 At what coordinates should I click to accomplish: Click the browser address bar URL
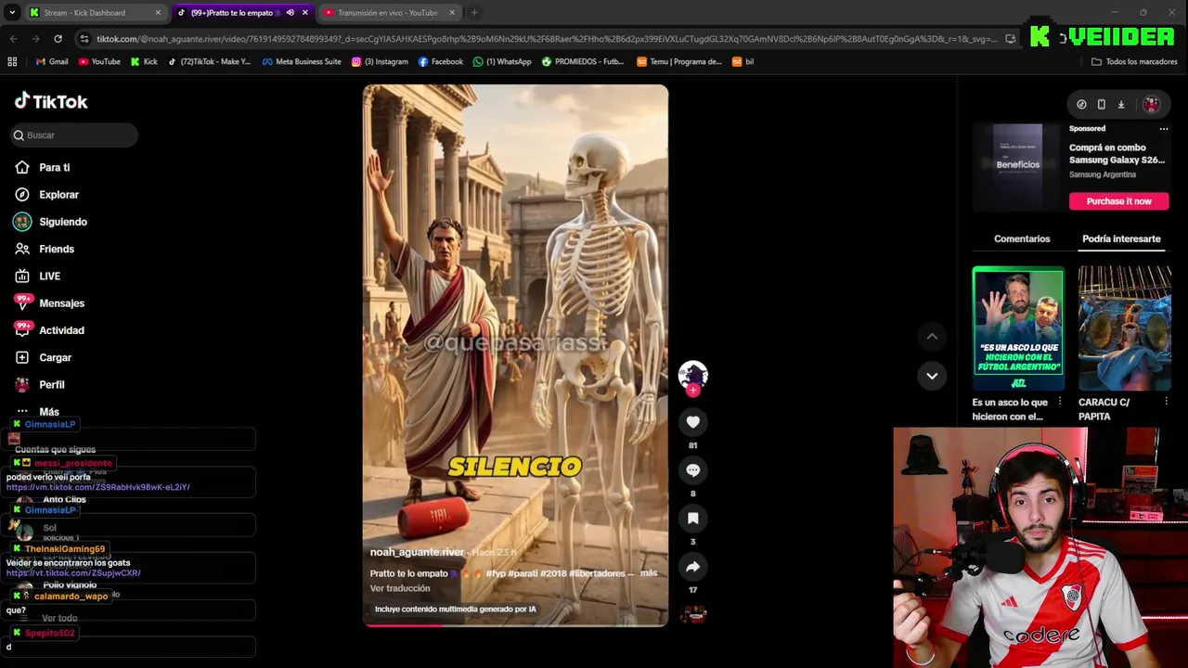click(x=548, y=39)
